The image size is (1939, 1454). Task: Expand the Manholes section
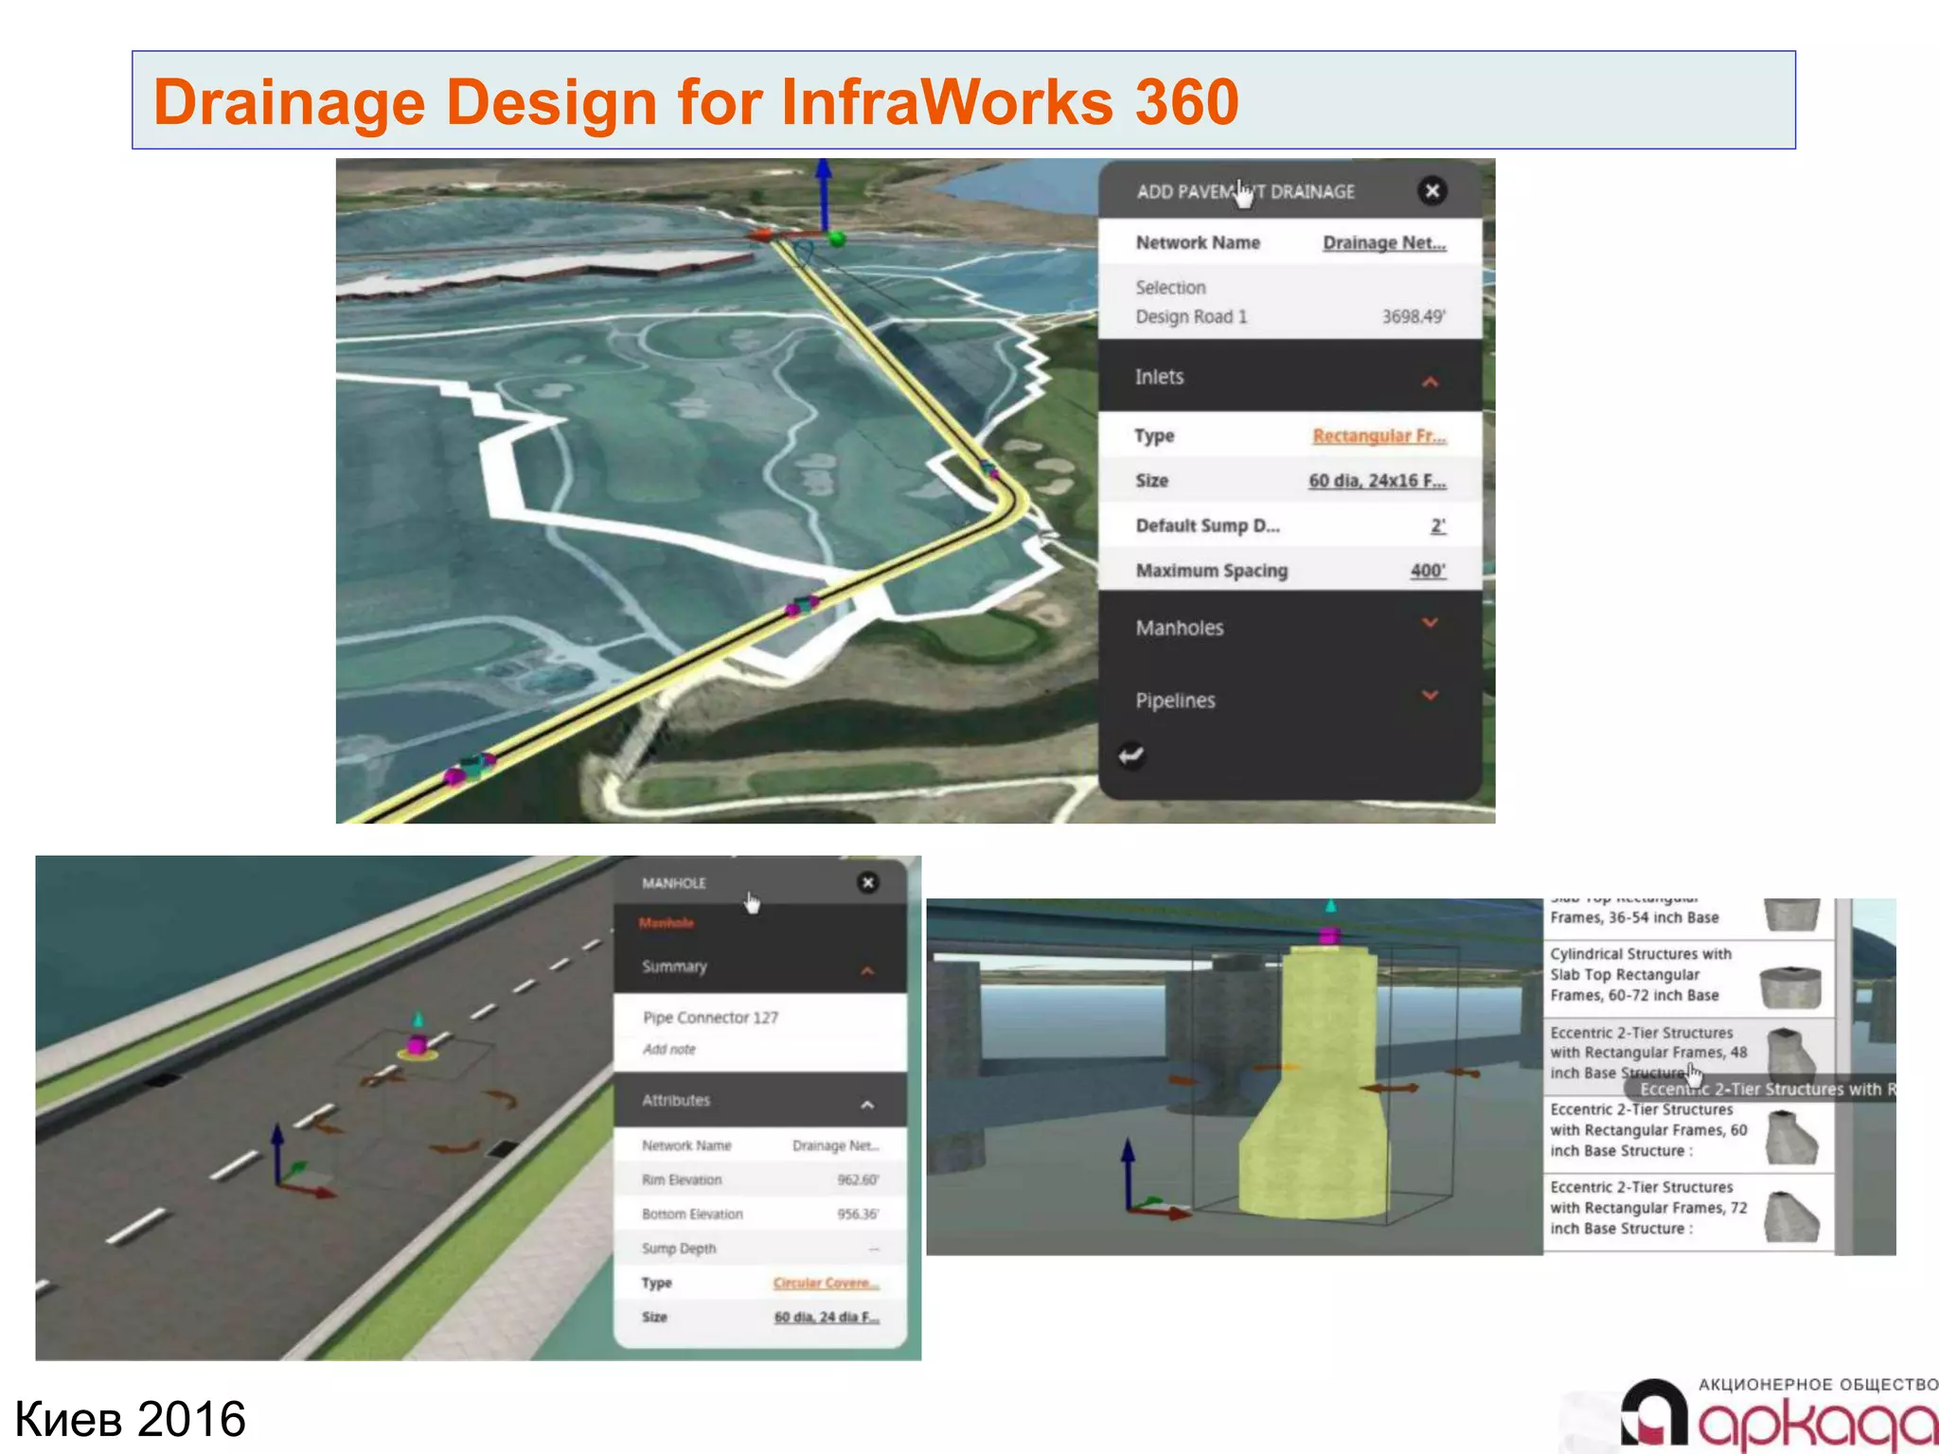pyautogui.click(x=1430, y=623)
